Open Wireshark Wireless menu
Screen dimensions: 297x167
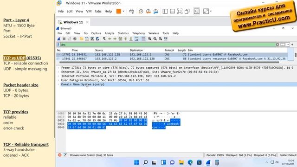click(x=154, y=33)
